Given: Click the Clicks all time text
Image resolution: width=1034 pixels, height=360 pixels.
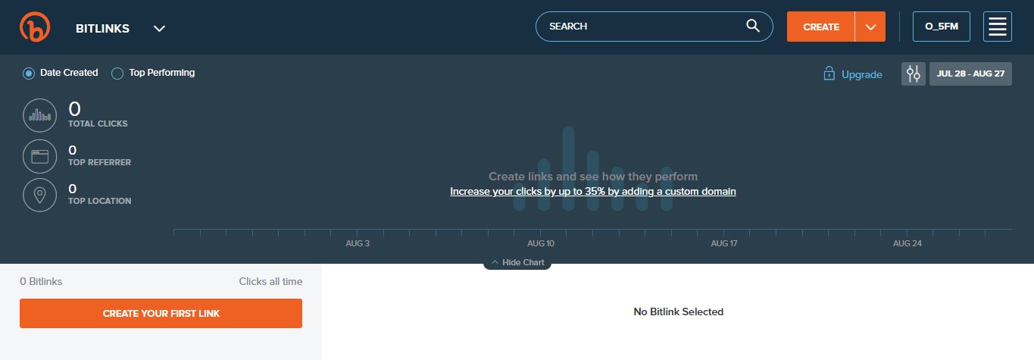Looking at the screenshot, I should [x=270, y=281].
